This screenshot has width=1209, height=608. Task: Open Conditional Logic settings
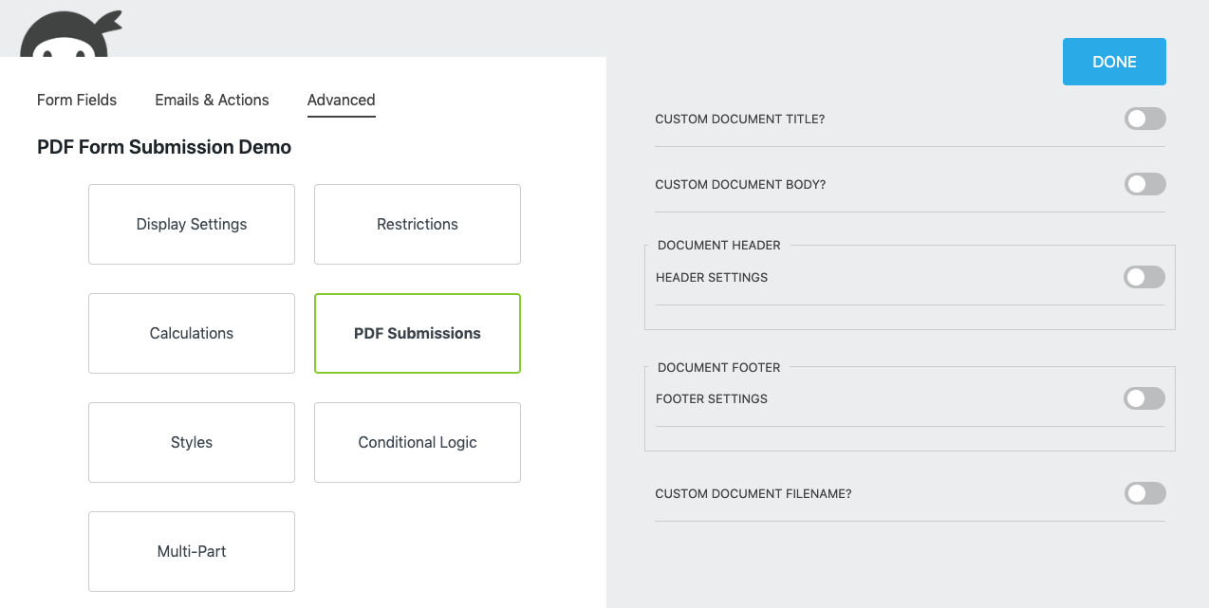tap(417, 442)
